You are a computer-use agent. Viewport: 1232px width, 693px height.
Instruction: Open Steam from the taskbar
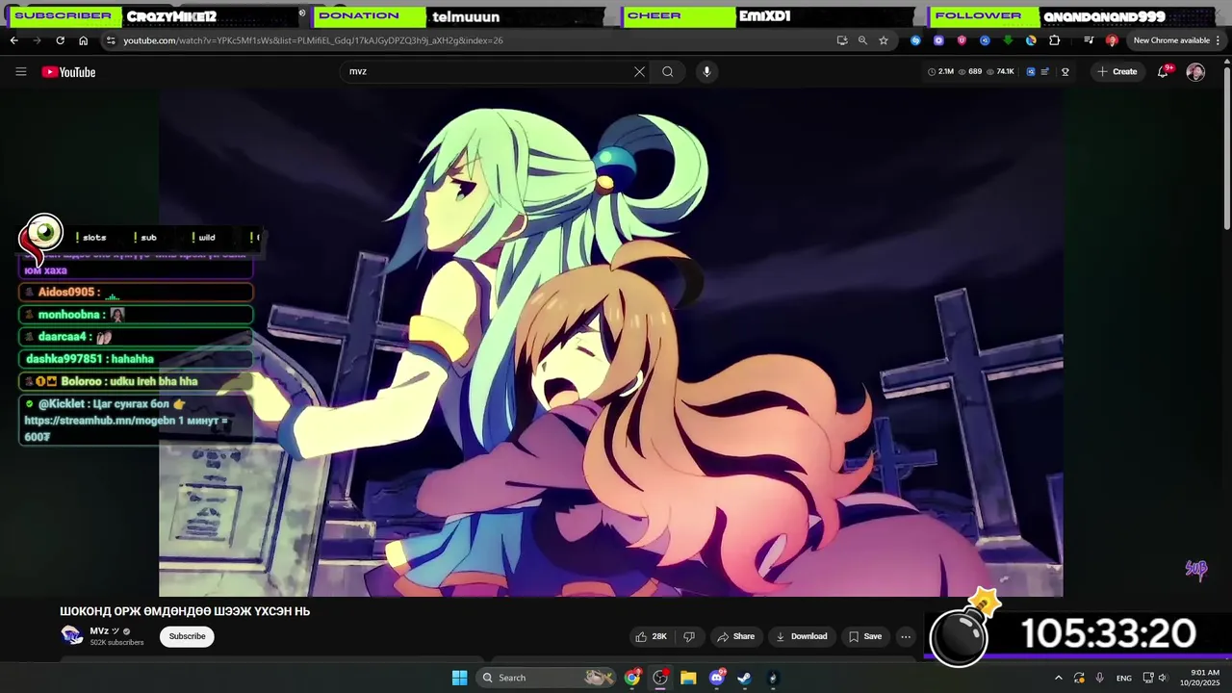744,678
